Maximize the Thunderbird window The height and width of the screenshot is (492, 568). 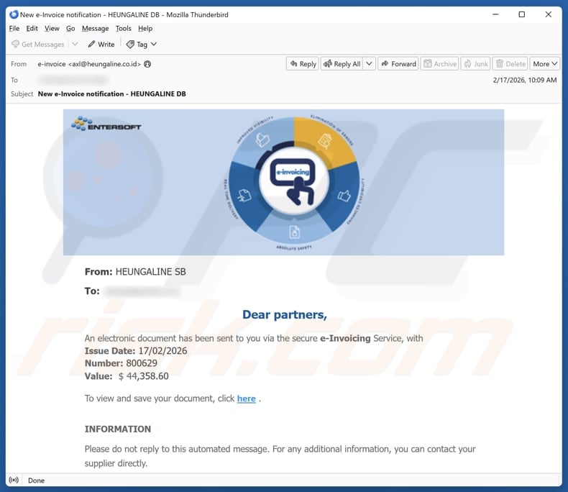522,14
